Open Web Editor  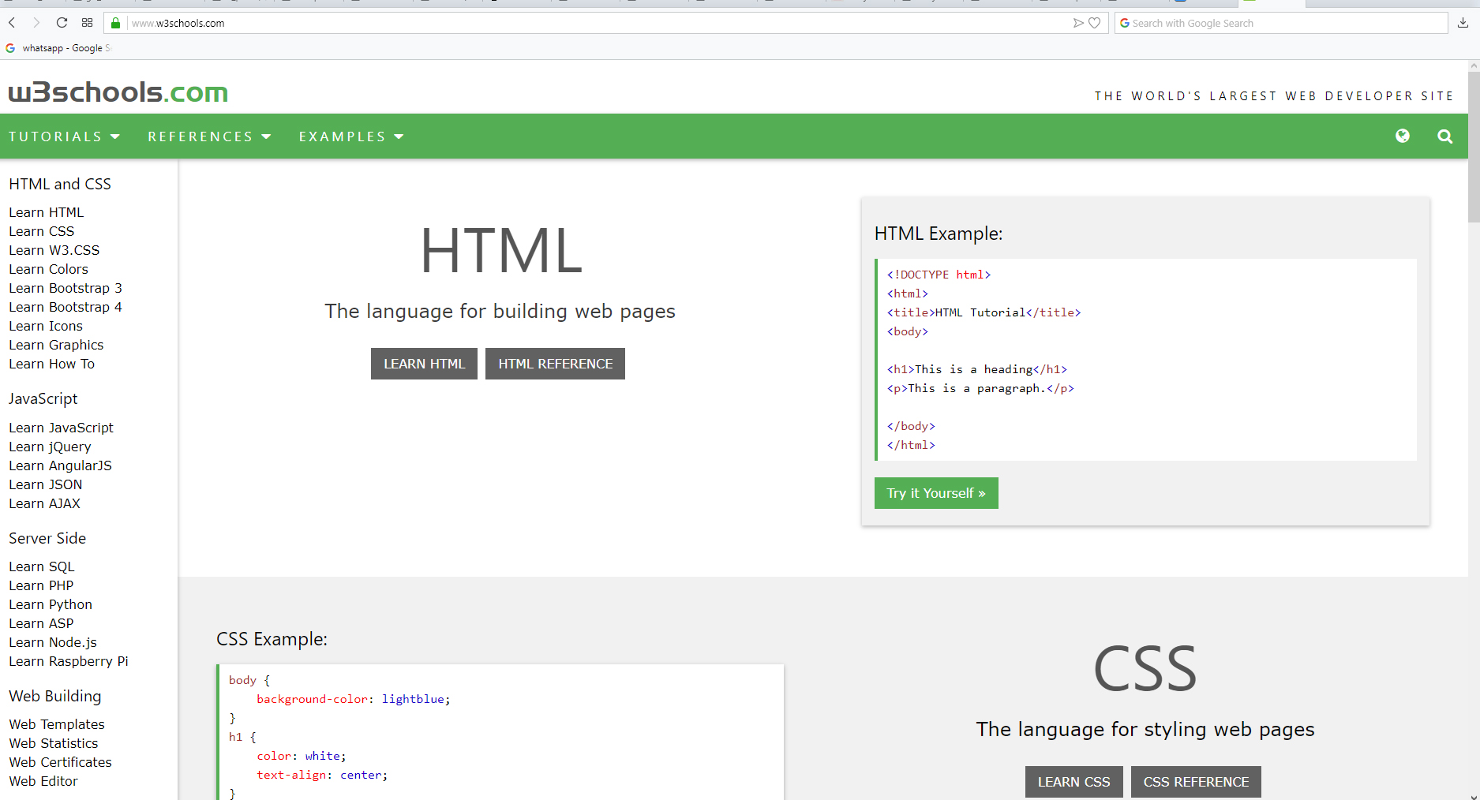[x=43, y=781]
